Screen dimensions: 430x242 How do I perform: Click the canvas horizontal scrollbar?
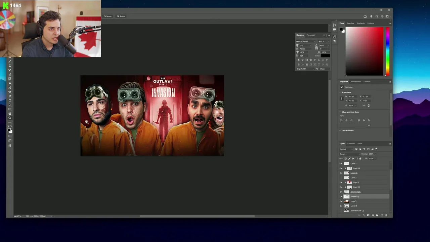point(197,216)
